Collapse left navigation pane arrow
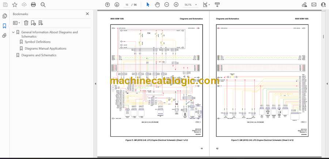 95,84
